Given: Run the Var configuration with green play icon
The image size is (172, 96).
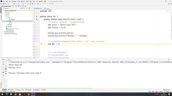Looking at the screenshot, I should tap(28, 4).
